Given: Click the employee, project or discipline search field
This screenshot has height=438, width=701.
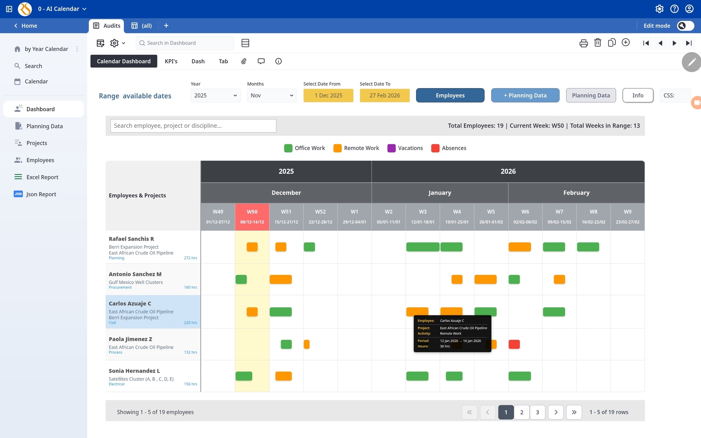Looking at the screenshot, I should (193, 126).
